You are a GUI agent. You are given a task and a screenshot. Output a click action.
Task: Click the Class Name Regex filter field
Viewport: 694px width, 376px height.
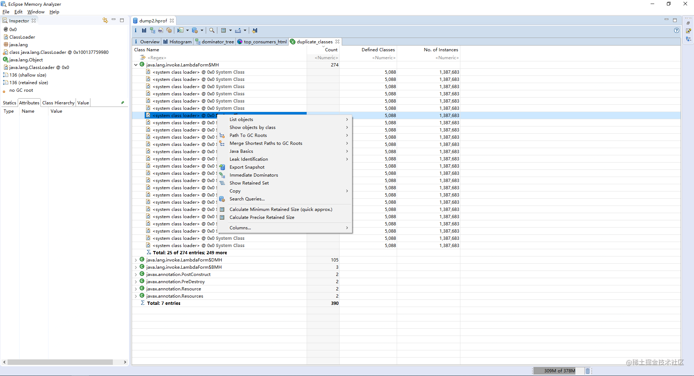click(x=220, y=58)
